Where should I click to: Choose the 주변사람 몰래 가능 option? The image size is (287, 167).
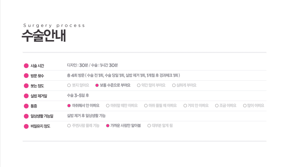point(69,126)
